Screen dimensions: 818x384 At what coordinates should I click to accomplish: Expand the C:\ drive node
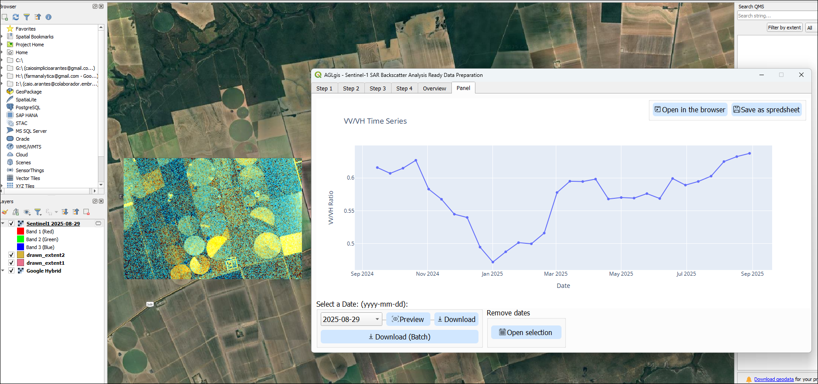(2, 60)
